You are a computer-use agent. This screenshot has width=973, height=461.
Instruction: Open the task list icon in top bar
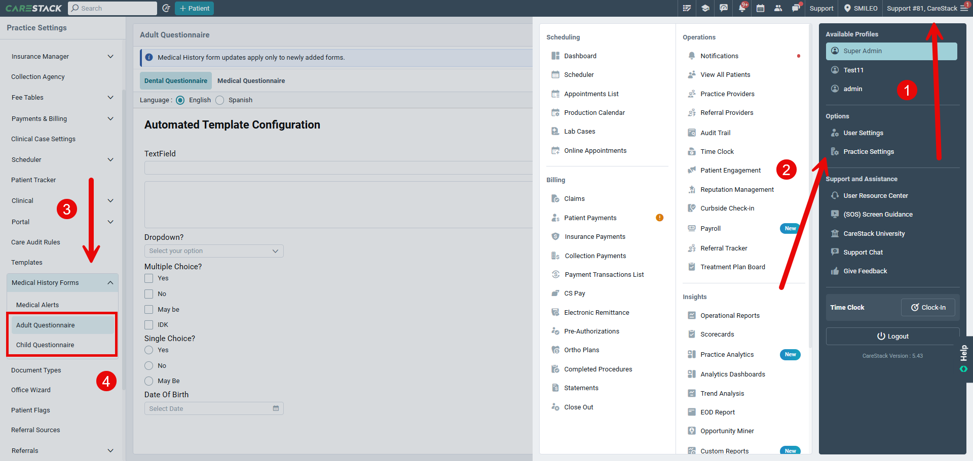coord(687,8)
